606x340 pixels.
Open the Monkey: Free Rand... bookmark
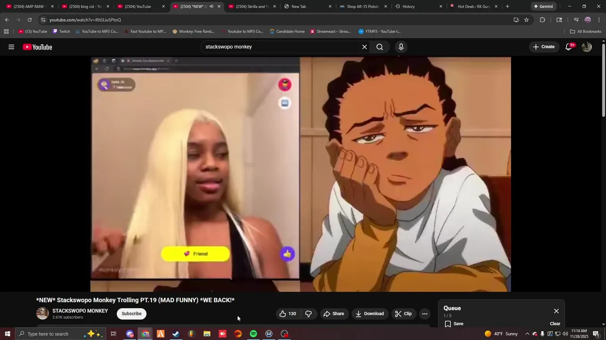(193, 32)
